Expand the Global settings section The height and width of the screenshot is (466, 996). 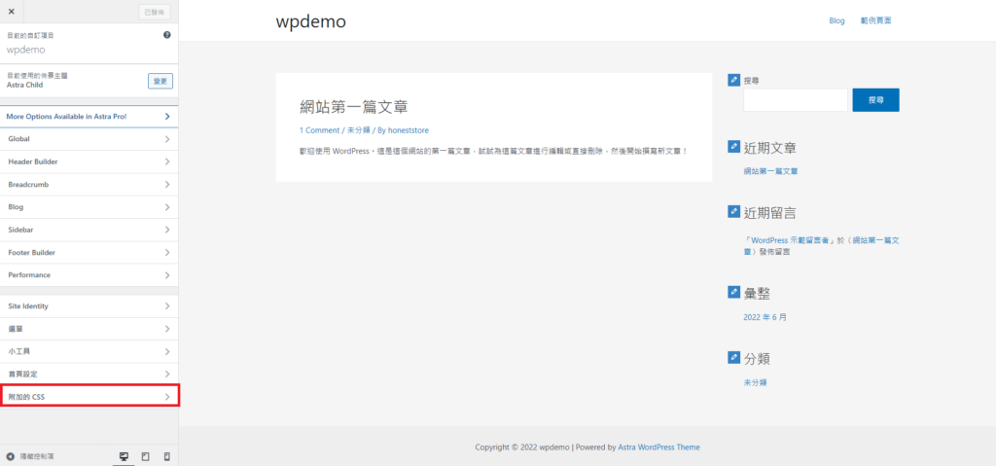pyautogui.click(x=89, y=139)
